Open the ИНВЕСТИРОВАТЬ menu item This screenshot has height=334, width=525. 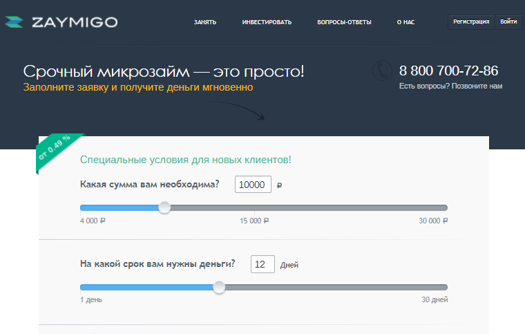[x=267, y=22]
